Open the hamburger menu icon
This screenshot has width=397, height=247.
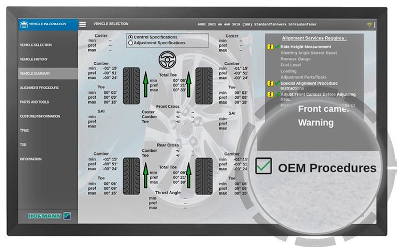(82, 24)
